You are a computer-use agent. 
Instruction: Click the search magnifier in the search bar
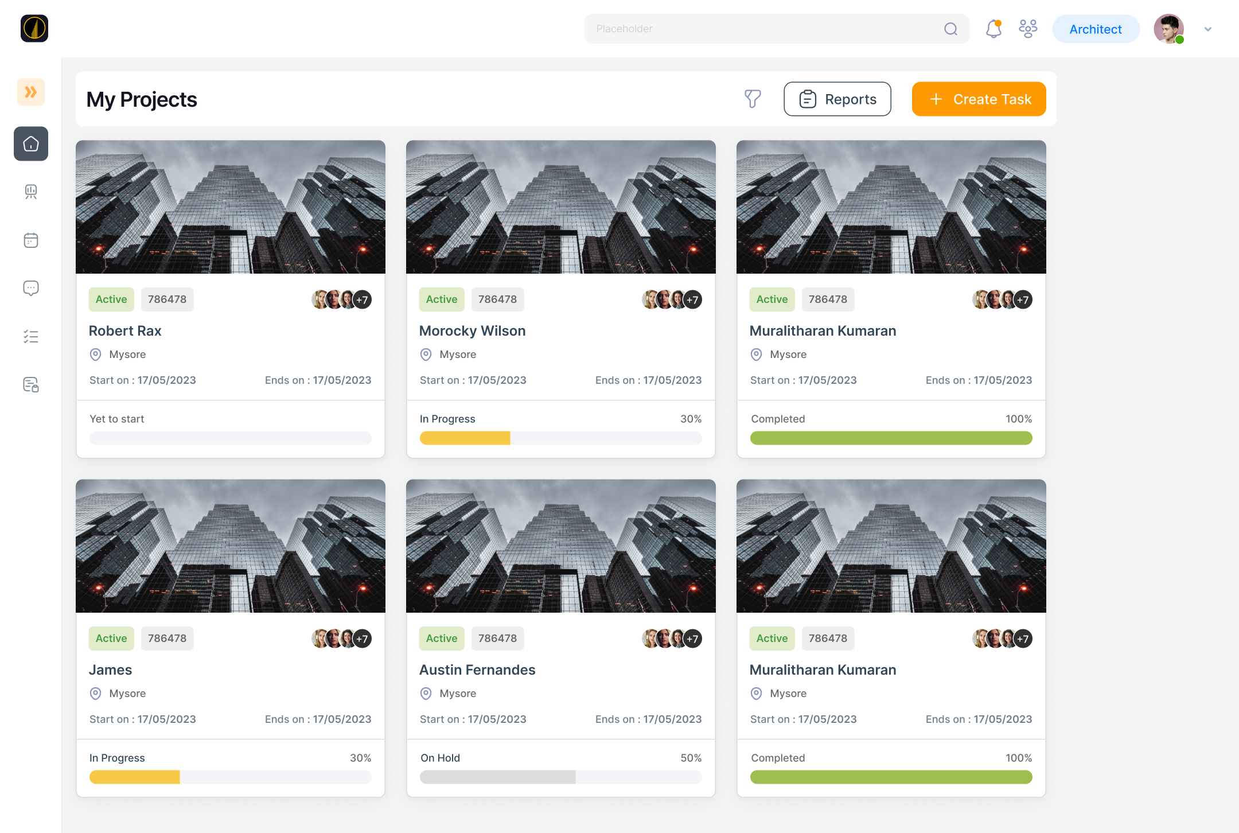coord(950,29)
